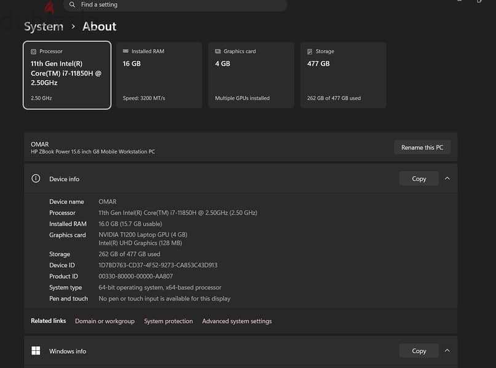The width and height of the screenshot is (496, 368).
Task: Open the Graphics card 4 GB card
Action: click(x=251, y=75)
